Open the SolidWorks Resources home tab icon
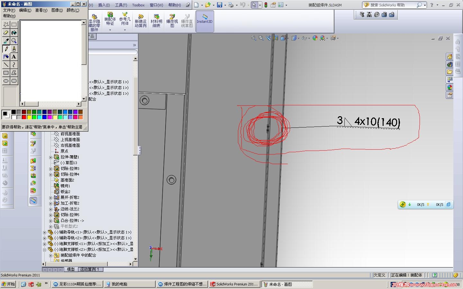Image resolution: width=463 pixels, height=289 pixels. 449,57
